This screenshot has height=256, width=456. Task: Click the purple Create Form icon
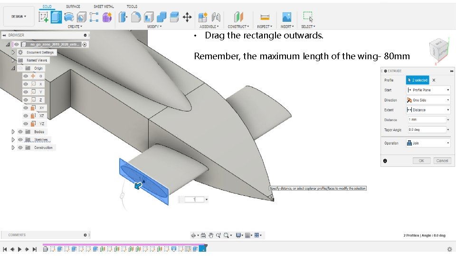[107, 17]
